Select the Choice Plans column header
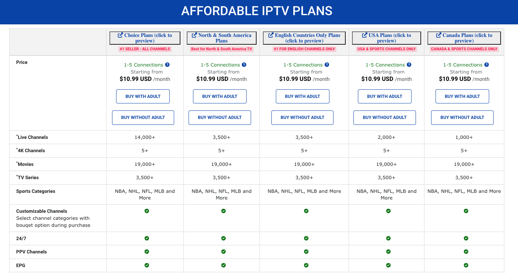This screenshot has width=518, height=273. click(x=145, y=38)
